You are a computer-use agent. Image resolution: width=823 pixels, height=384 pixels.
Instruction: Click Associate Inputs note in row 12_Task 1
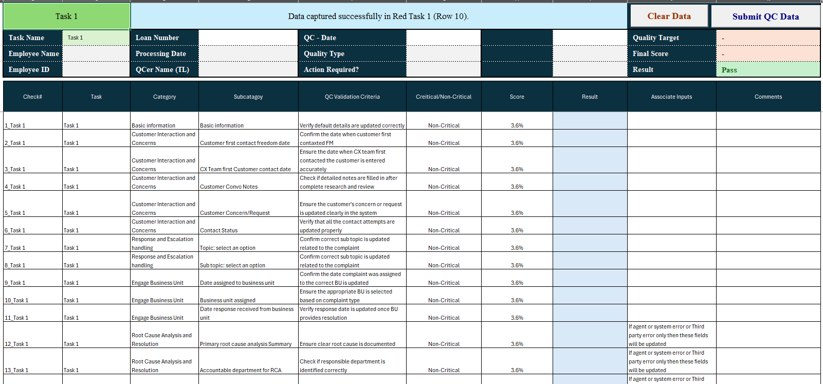(x=671, y=335)
